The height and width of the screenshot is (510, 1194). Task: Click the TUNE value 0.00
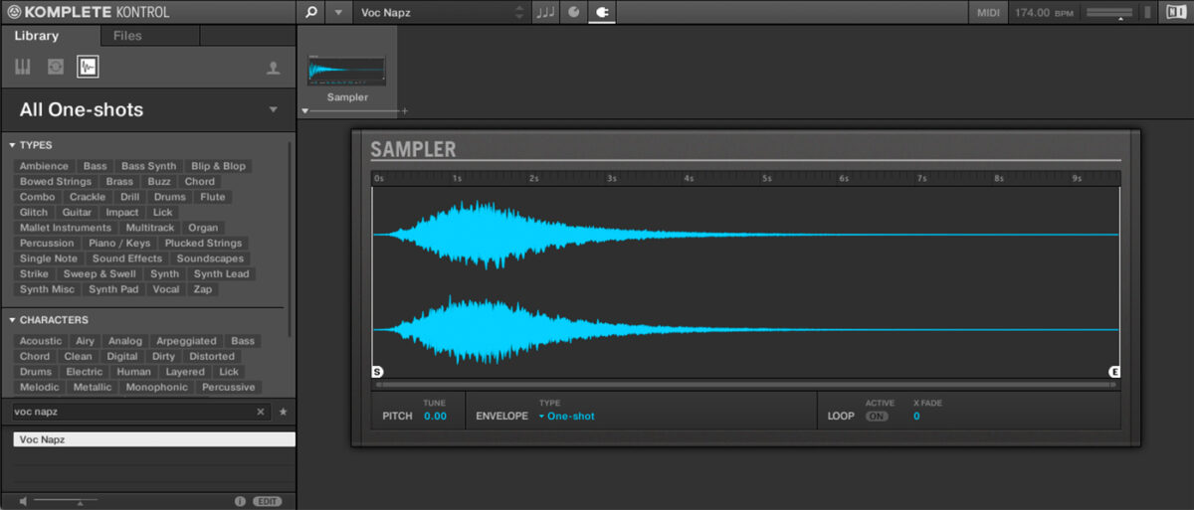pyautogui.click(x=435, y=417)
